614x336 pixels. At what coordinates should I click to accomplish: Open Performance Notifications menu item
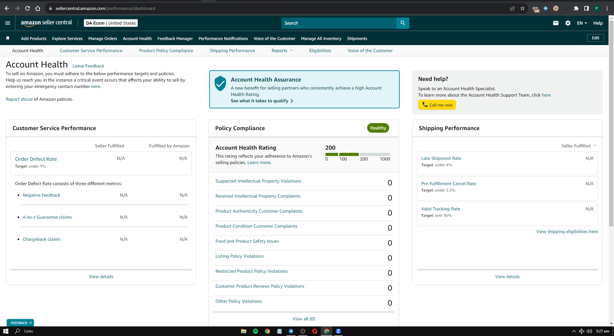(223, 38)
